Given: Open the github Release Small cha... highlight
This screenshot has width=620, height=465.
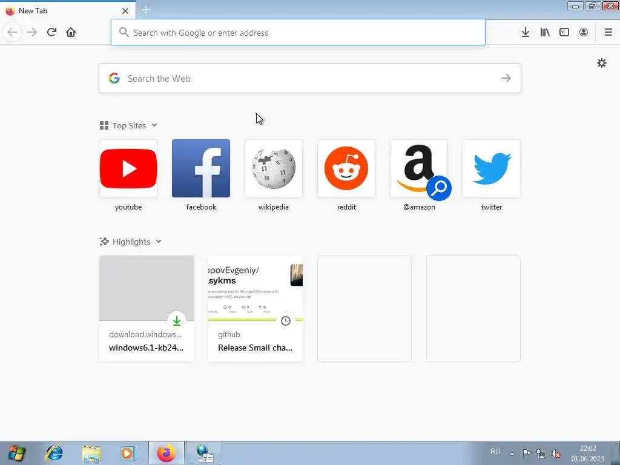Looking at the screenshot, I should coord(256,308).
